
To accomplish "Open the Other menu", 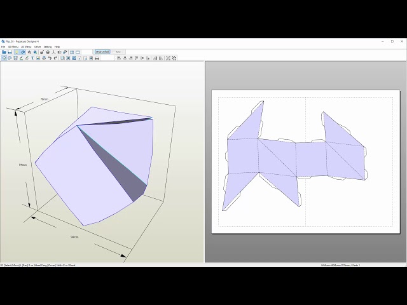I will (38, 47).
